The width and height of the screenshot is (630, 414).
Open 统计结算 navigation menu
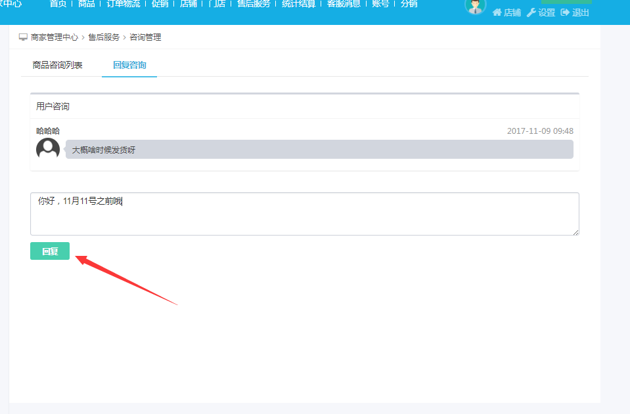point(298,3)
